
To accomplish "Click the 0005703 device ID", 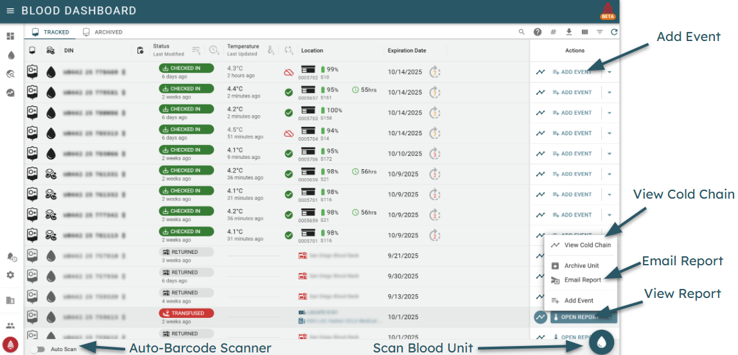I will coord(308,119).
